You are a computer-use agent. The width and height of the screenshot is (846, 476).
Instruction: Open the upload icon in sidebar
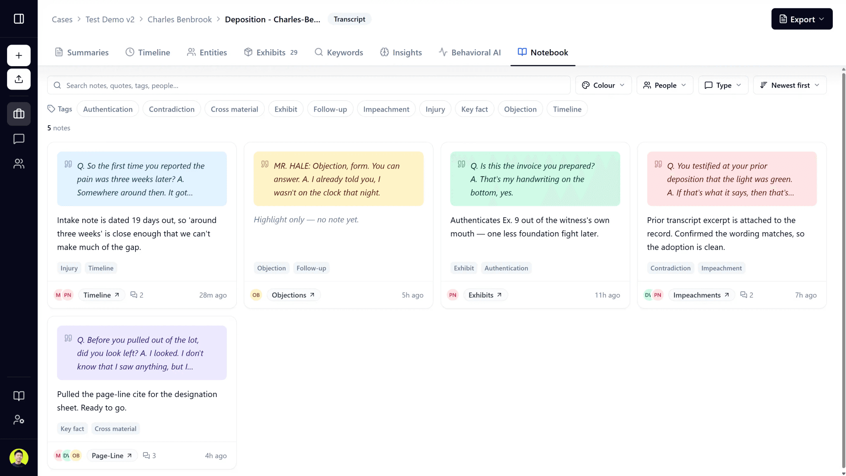19,79
